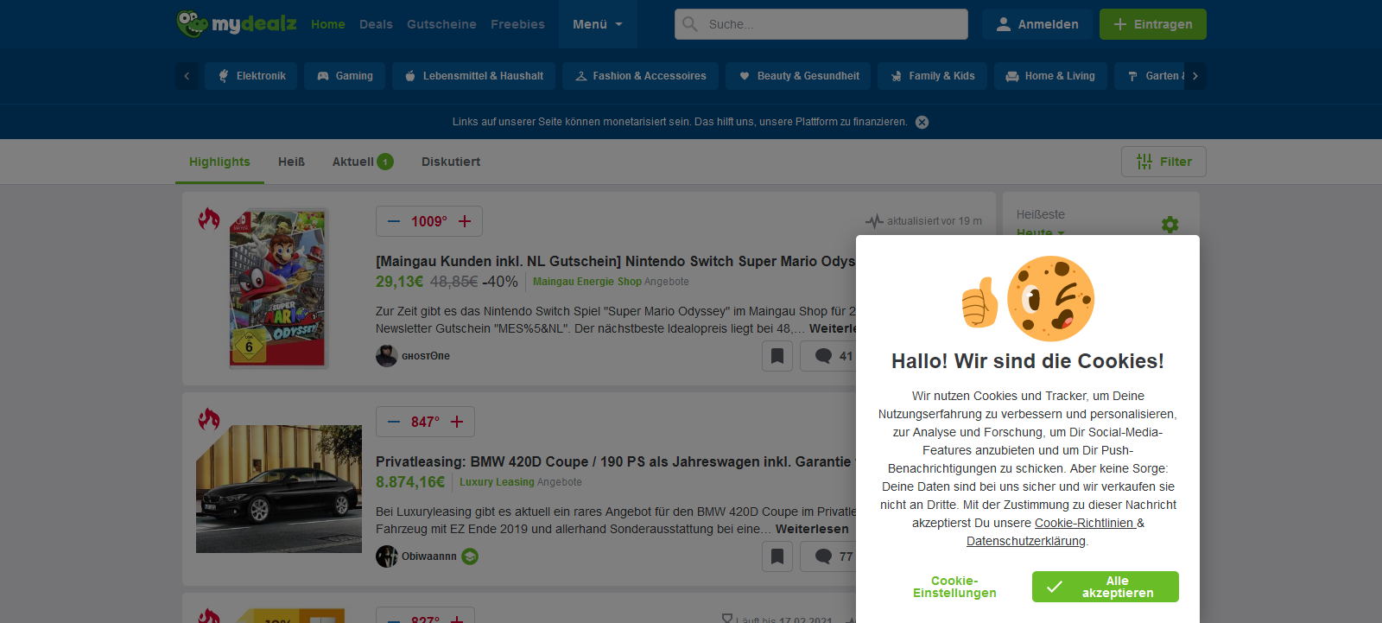This screenshot has width=1382, height=623.
Task: Click the mydealz logo
Action: click(237, 24)
